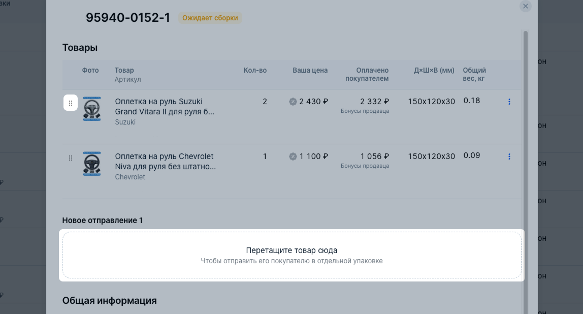Click the Chevrolet Niva product title
This screenshot has width=583, height=314.
point(165,162)
